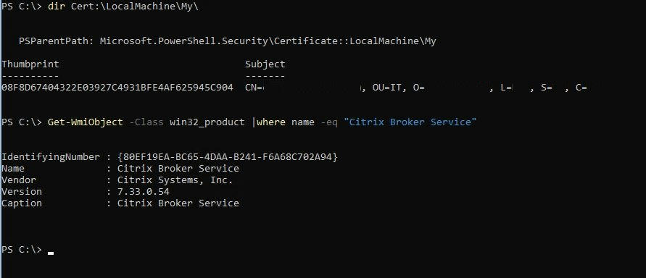Click the Caption value Citrix Broker Service
Image resolution: width=646 pixels, height=278 pixels.
click(x=178, y=203)
